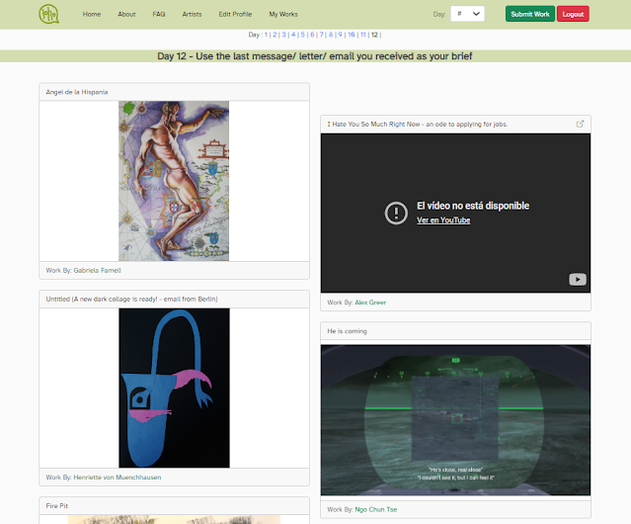This screenshot has height=524, width=631.
Task: Jump to Day 2 link
Action: (275, 35)
